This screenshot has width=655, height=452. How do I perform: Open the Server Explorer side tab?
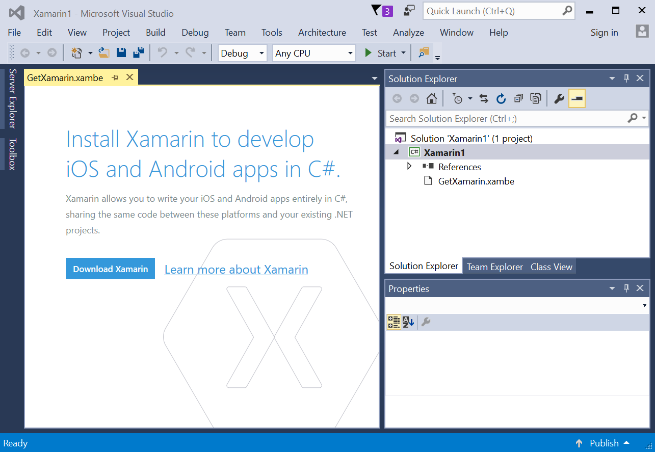tap(12, 98)
